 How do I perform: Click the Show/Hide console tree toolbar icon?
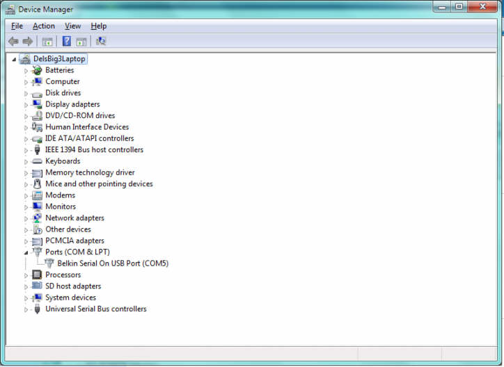(47, 42)
